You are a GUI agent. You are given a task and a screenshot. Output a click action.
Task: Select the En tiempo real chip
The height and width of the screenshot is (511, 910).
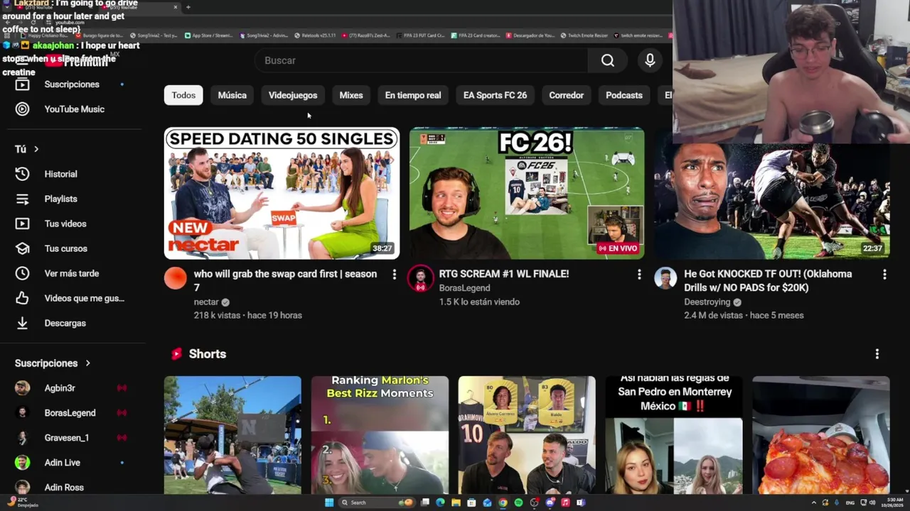[x=413, y=95]
